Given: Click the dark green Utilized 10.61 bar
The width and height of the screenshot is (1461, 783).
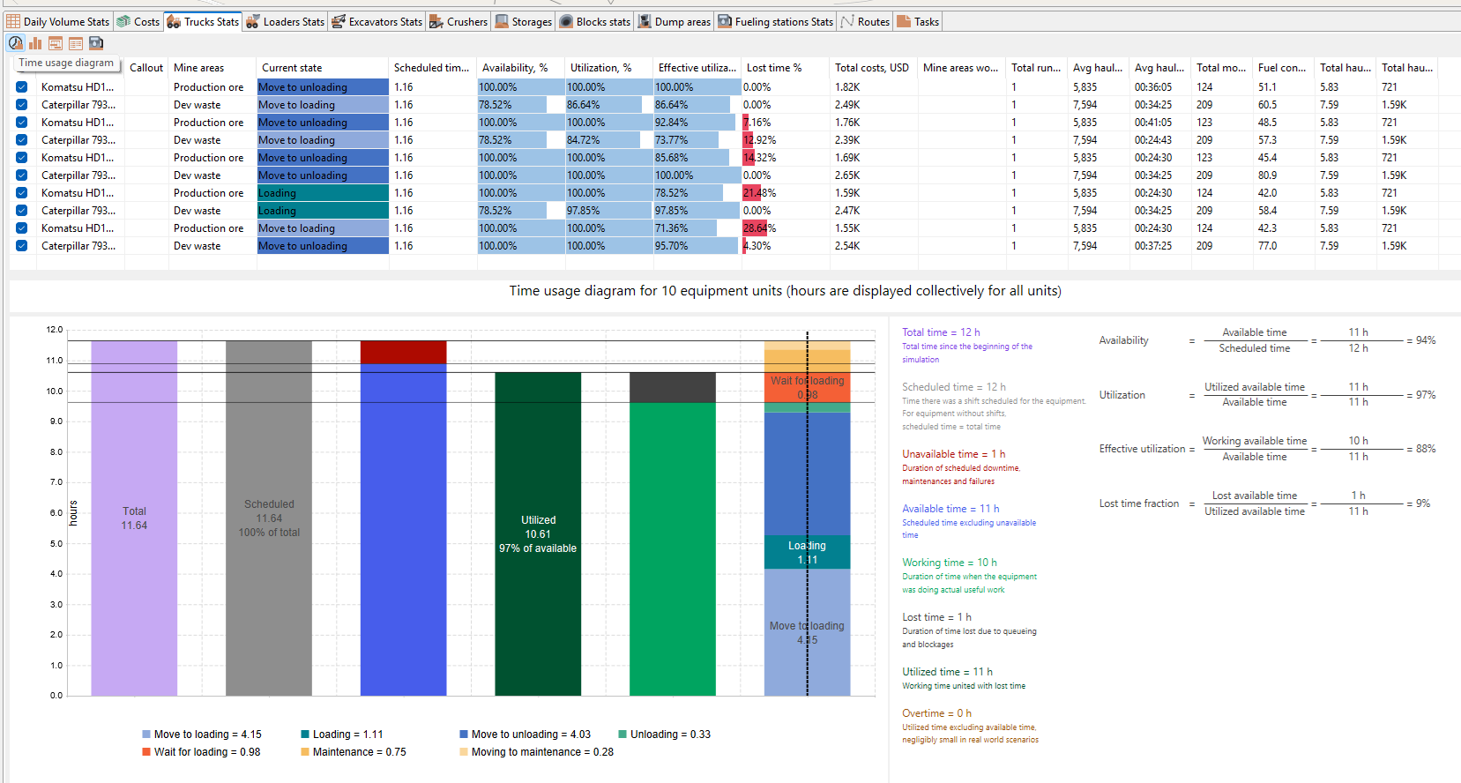Looking at the screenshot, I should (x=538, y=534).
